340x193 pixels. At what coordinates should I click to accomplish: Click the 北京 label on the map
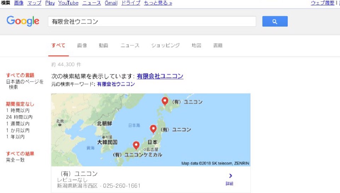click(60, 121)
